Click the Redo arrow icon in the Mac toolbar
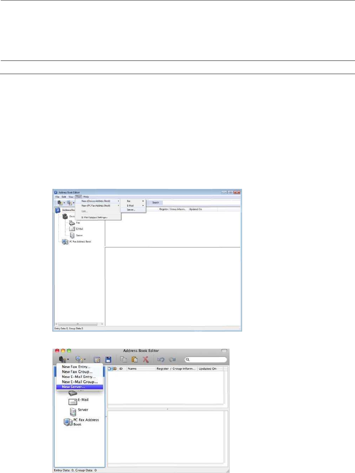The width and height of the screenshot is (355, 473). pos(172,360)
